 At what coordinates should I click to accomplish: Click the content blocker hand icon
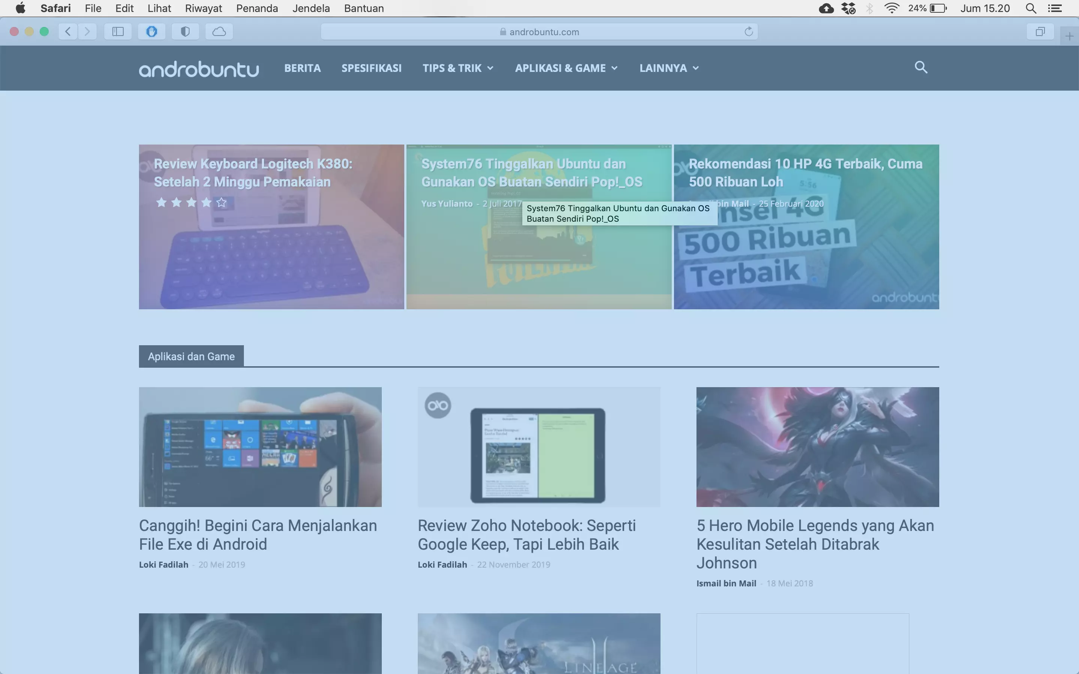[x=152, y=31]
